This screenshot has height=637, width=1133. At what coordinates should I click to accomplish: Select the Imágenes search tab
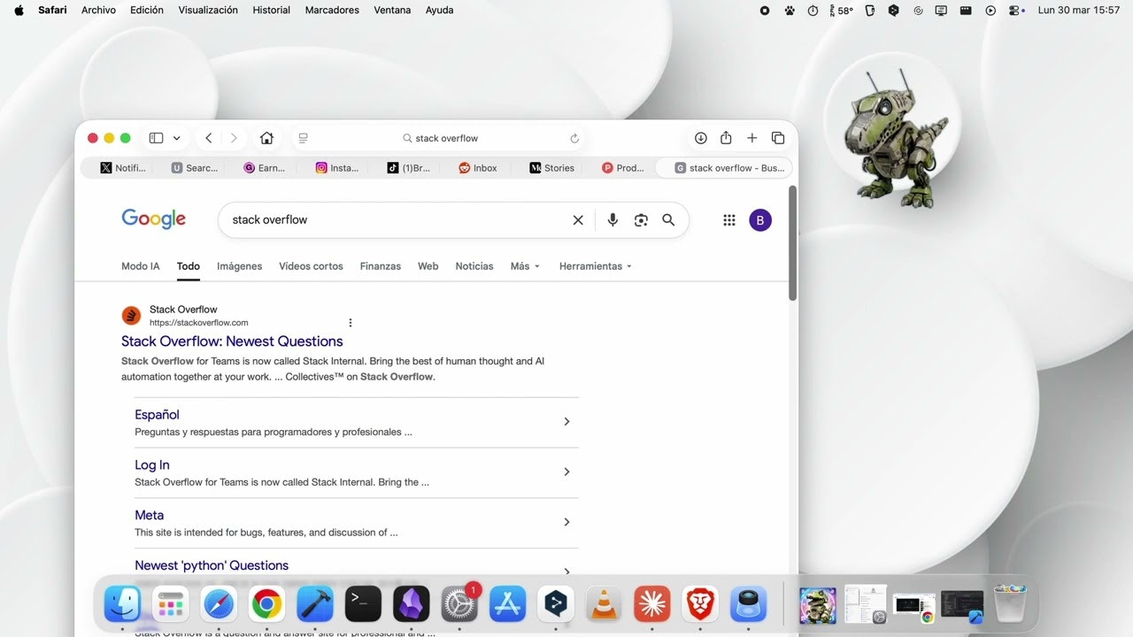(240, 266)
